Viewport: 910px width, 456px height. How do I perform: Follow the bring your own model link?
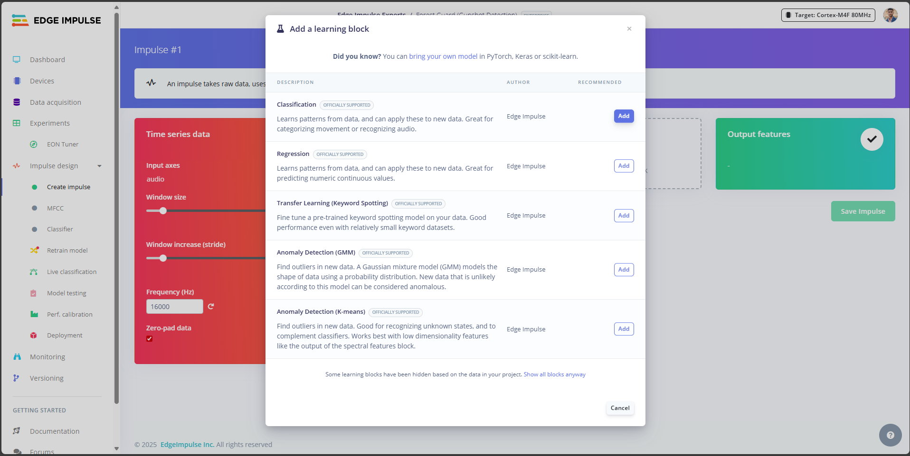click(443, 56)
